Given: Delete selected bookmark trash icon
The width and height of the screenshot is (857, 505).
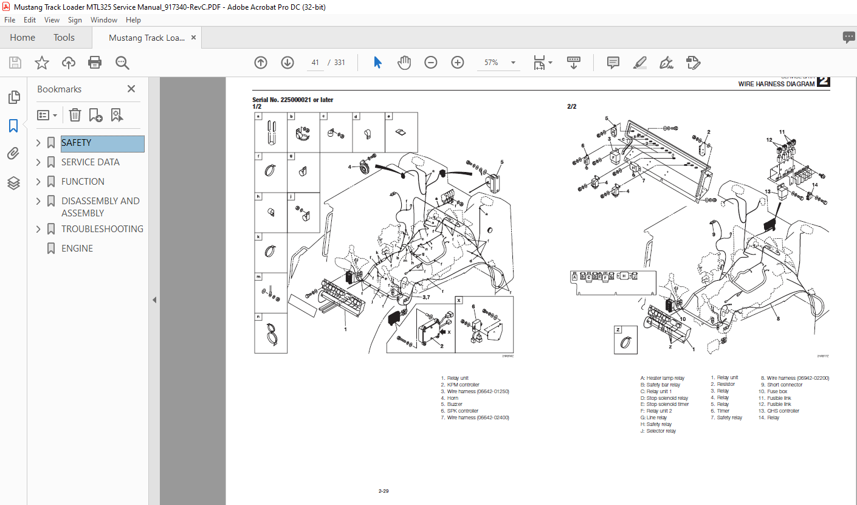Looking at the screenshot, I should [75, 115].
